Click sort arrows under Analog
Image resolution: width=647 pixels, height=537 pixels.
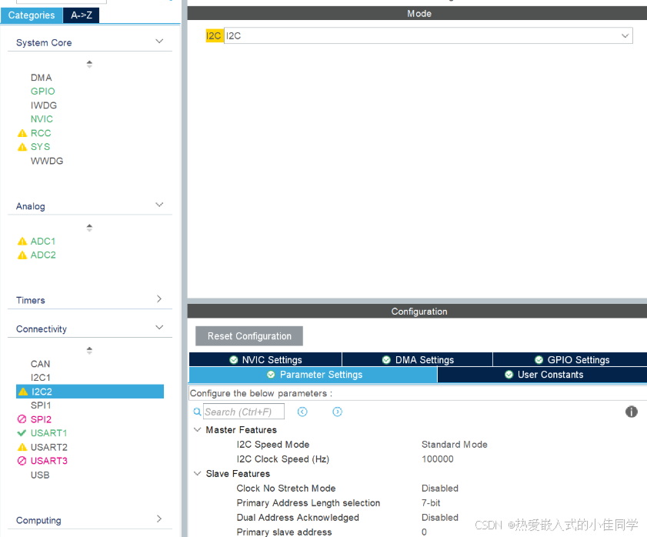pos(89,228)
